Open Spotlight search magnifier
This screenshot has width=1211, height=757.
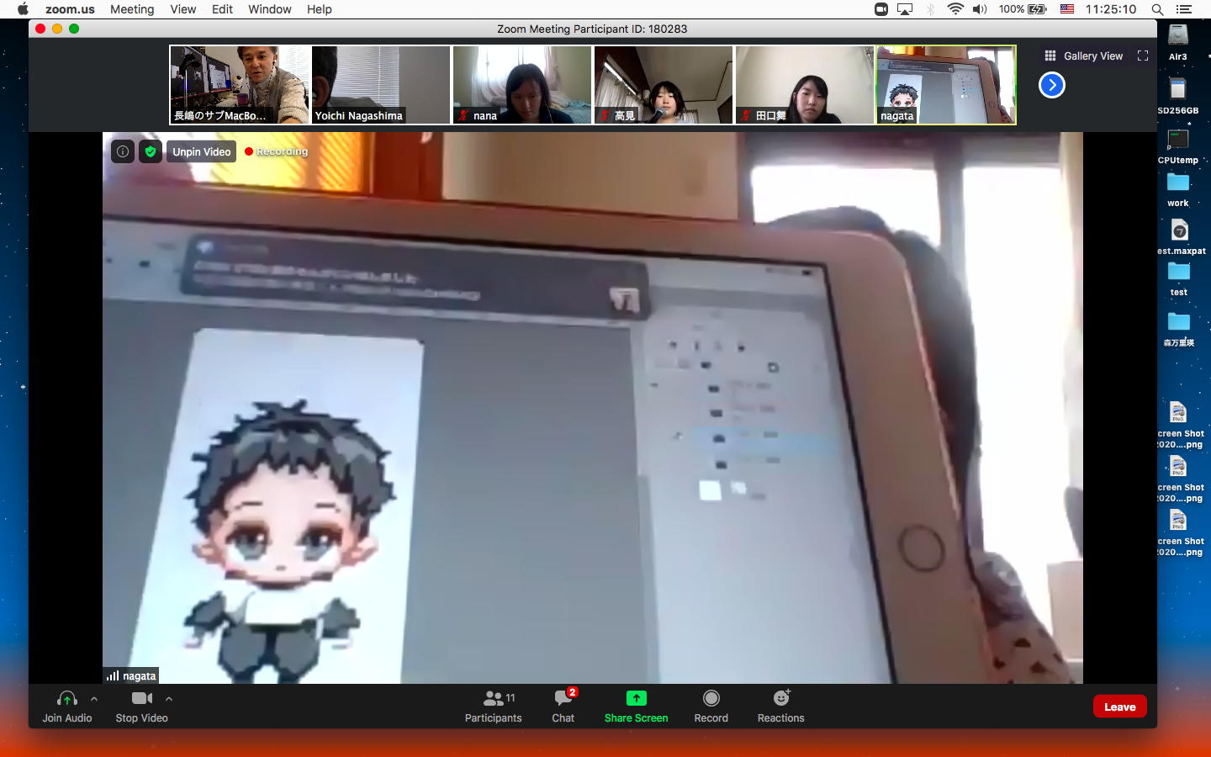1157,9
